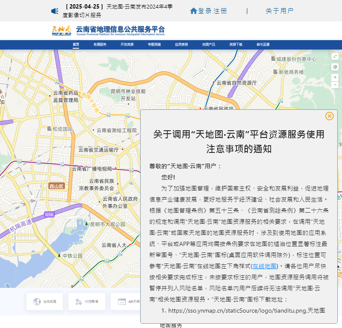Open the 资源下载 navigation tab
Viewport: 342px width, 328px height.
[236, 44]
